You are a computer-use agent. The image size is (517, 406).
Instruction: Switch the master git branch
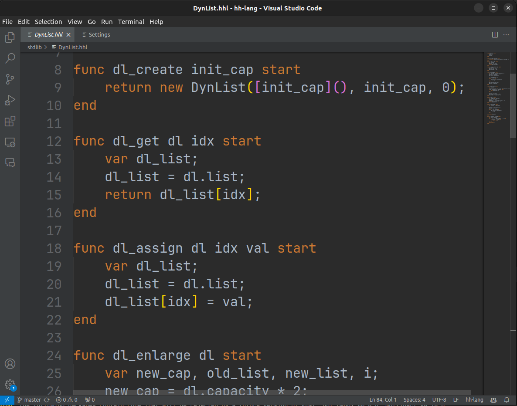point(29,400)
